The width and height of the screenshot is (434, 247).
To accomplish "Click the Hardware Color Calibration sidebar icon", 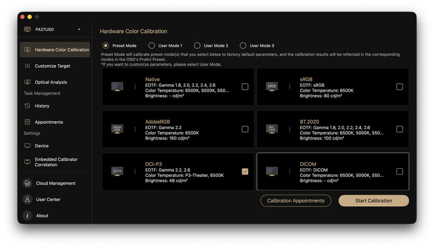I will [x=27, y=49].
